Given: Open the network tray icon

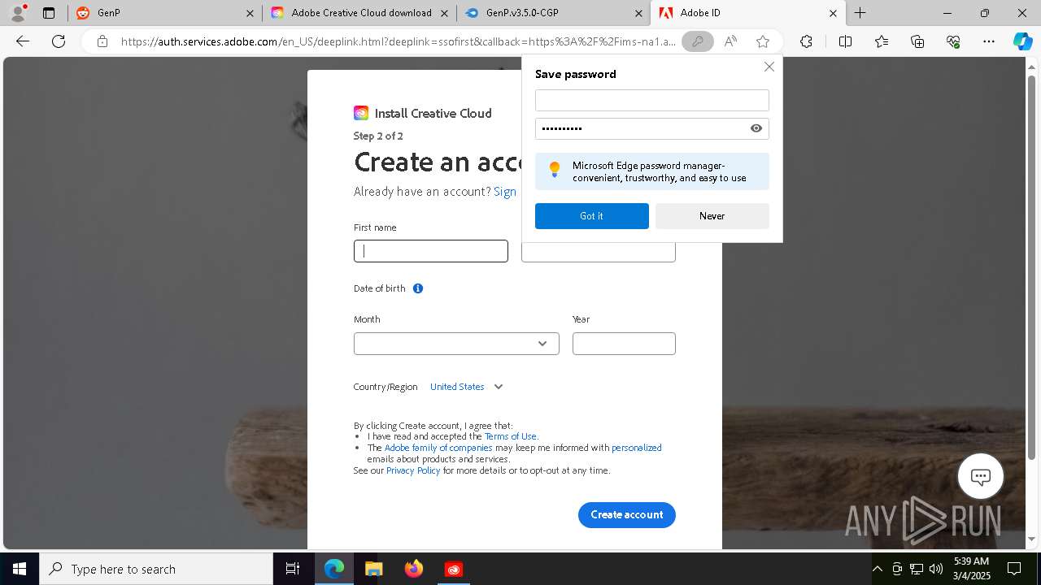Looking at the screenshot, I should [917, 569].
